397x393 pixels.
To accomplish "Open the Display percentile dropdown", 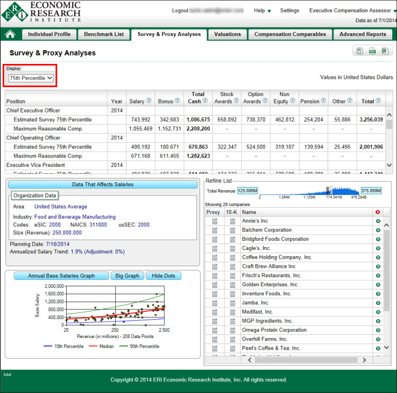I will tap(31, 78).
